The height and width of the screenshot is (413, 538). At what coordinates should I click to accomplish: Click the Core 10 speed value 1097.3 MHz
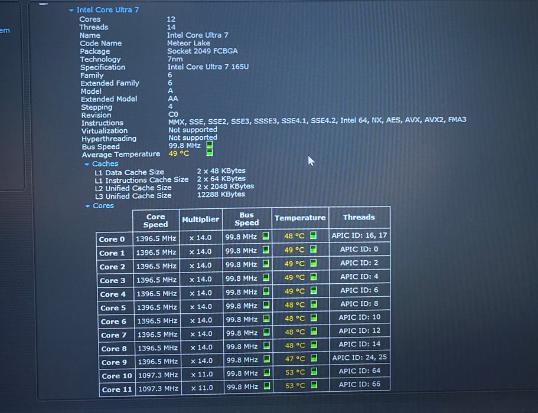pyautogui.click(x=158, y=375)
